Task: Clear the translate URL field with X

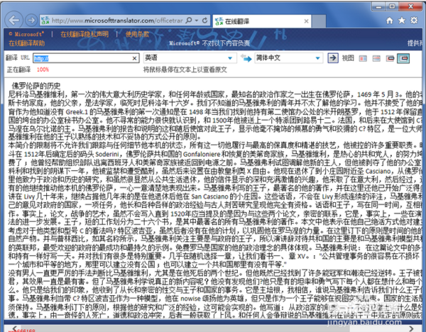Action: (x=134, y=58)
